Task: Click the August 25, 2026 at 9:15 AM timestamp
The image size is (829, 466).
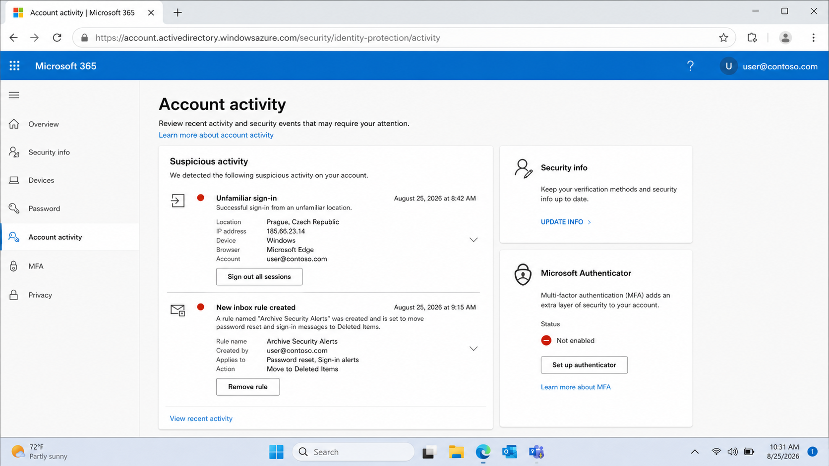Action: tap(435, 307)
